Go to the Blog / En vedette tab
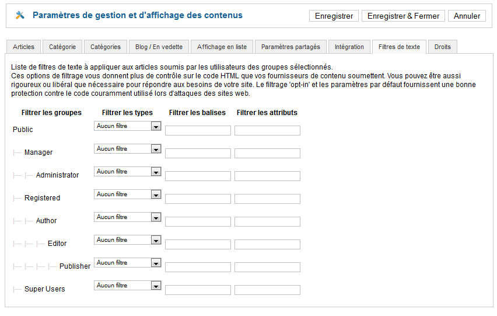The image size is (497, 316). click(x=159, y=47)
